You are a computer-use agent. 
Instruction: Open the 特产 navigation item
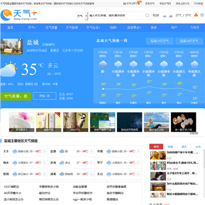[x=174, y=28]
